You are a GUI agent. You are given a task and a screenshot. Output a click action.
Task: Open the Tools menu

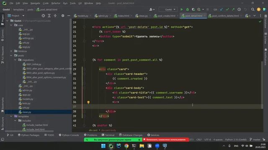(x=72, y=3)
